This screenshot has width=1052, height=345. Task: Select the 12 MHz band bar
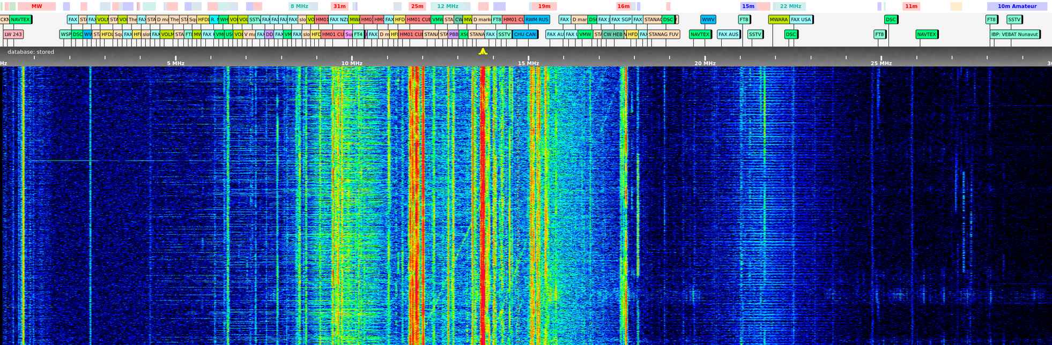coord(448,6)
